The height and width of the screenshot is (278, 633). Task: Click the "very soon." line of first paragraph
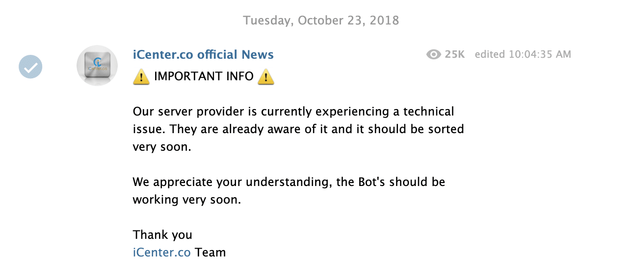click(161, 147)
